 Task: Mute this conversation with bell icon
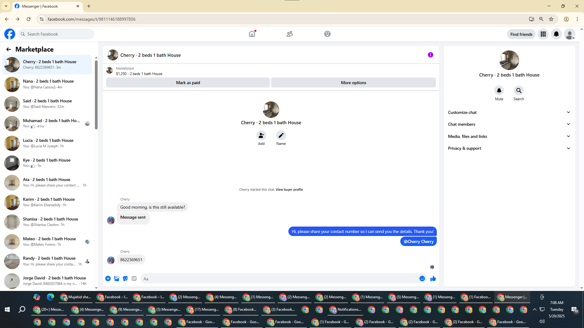click(499, 91)
